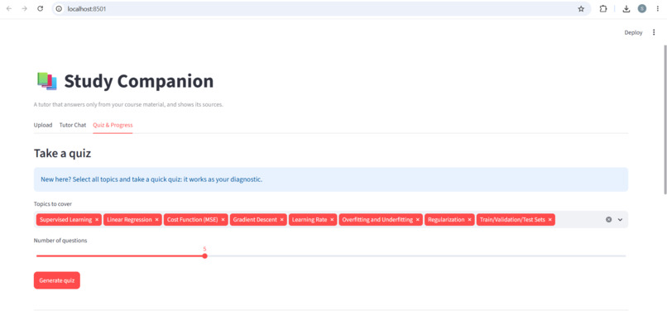This screenshot has width=667, height=320.
Task: Click the Regularization tag label
Action: pos(446,220)
